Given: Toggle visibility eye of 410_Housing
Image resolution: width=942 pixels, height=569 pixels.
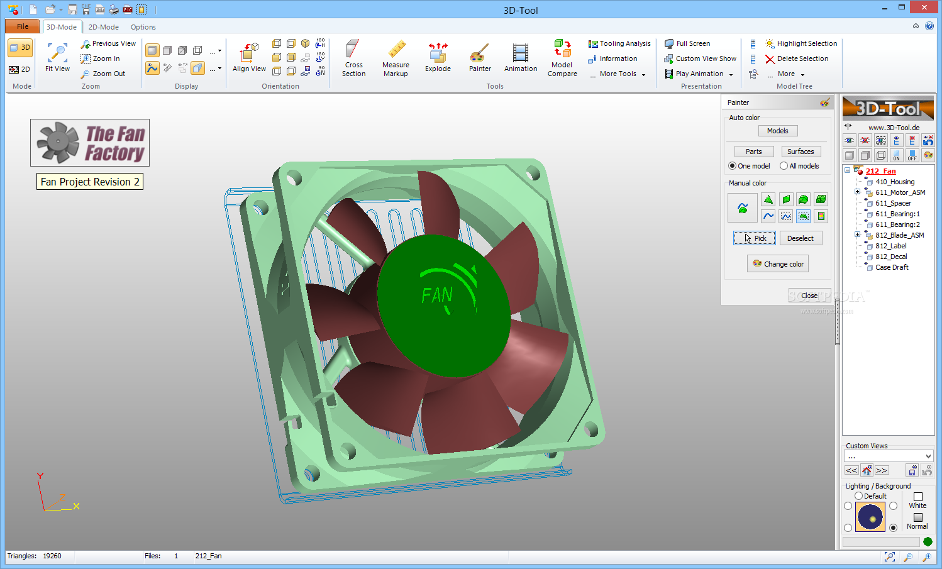Looking at the screenshot, I should pyautogui.click(x=866, y=179).
